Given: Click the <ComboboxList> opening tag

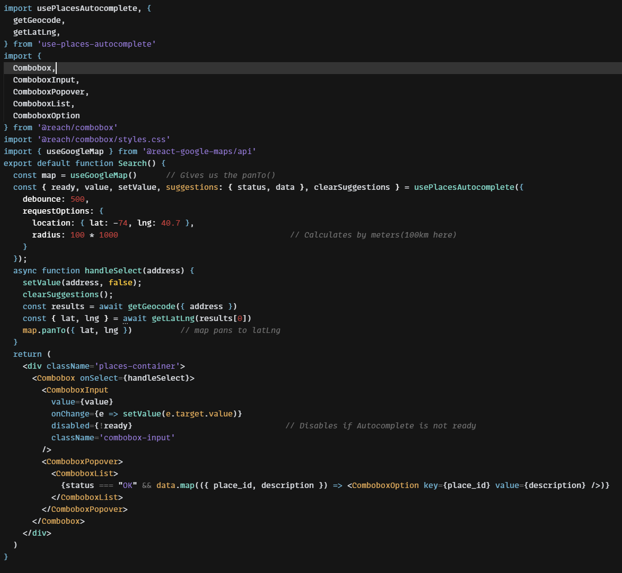Looking at the screenshot, I should click(x=85, y=474).
